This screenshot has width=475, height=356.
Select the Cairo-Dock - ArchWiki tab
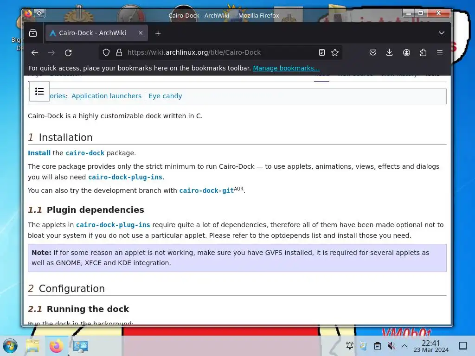96,33
